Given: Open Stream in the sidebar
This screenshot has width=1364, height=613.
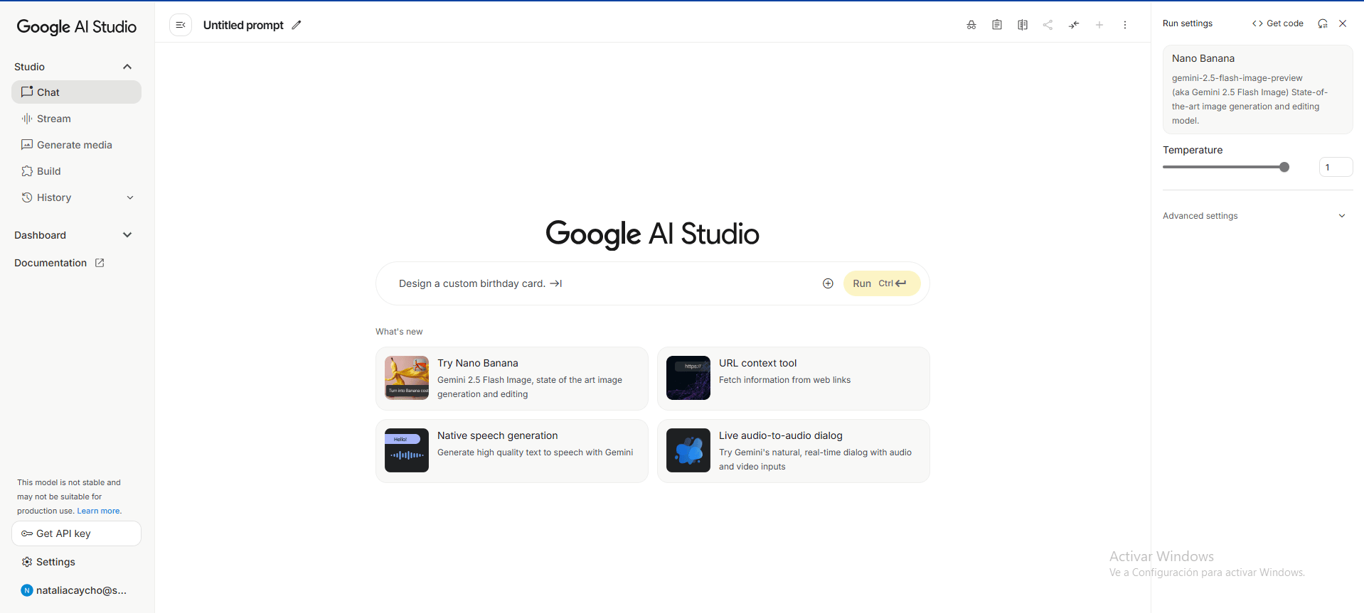Looking at the screenshot, I should click(x=53, y=119).
